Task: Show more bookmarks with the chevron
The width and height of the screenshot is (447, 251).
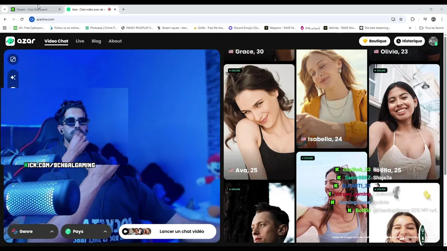Action: [410, 28]
